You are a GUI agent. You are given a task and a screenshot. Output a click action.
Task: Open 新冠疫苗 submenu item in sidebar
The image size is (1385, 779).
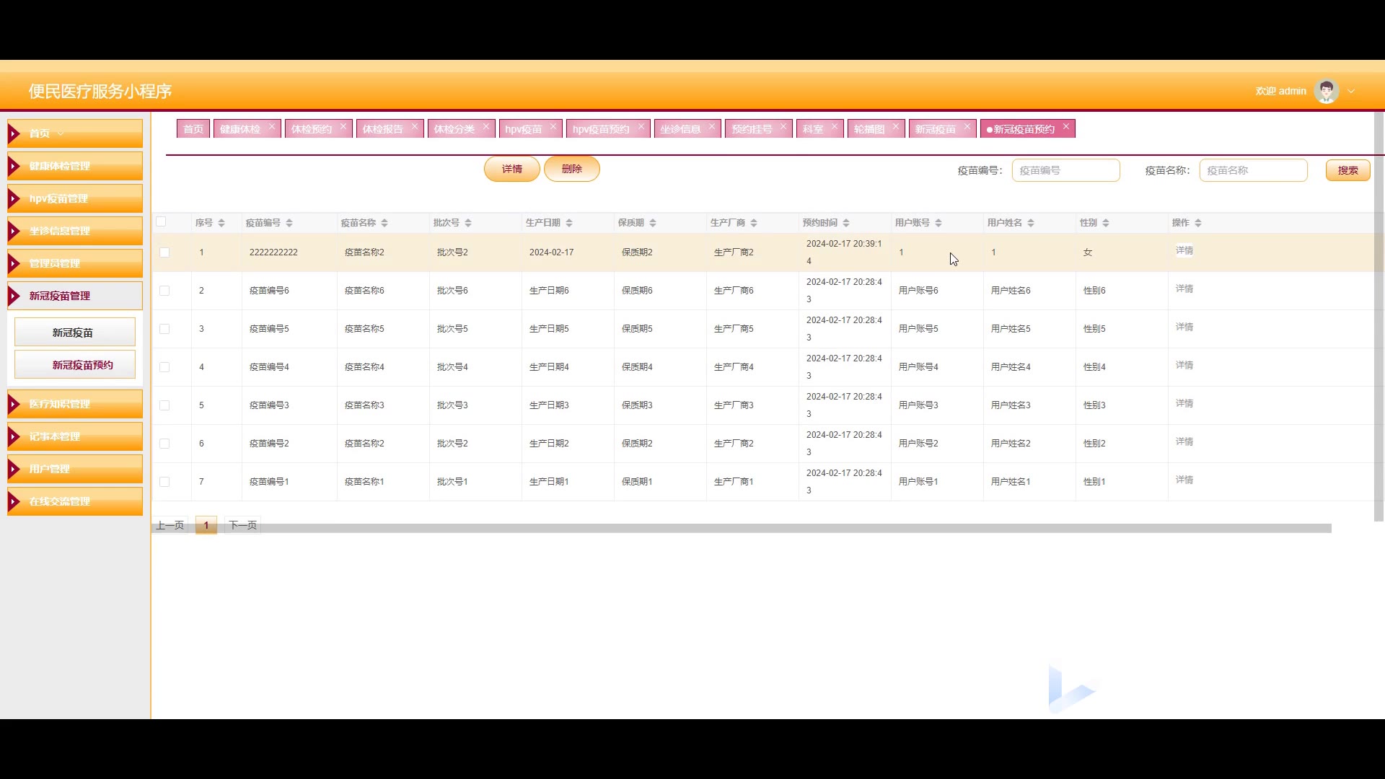coord(74,333)
